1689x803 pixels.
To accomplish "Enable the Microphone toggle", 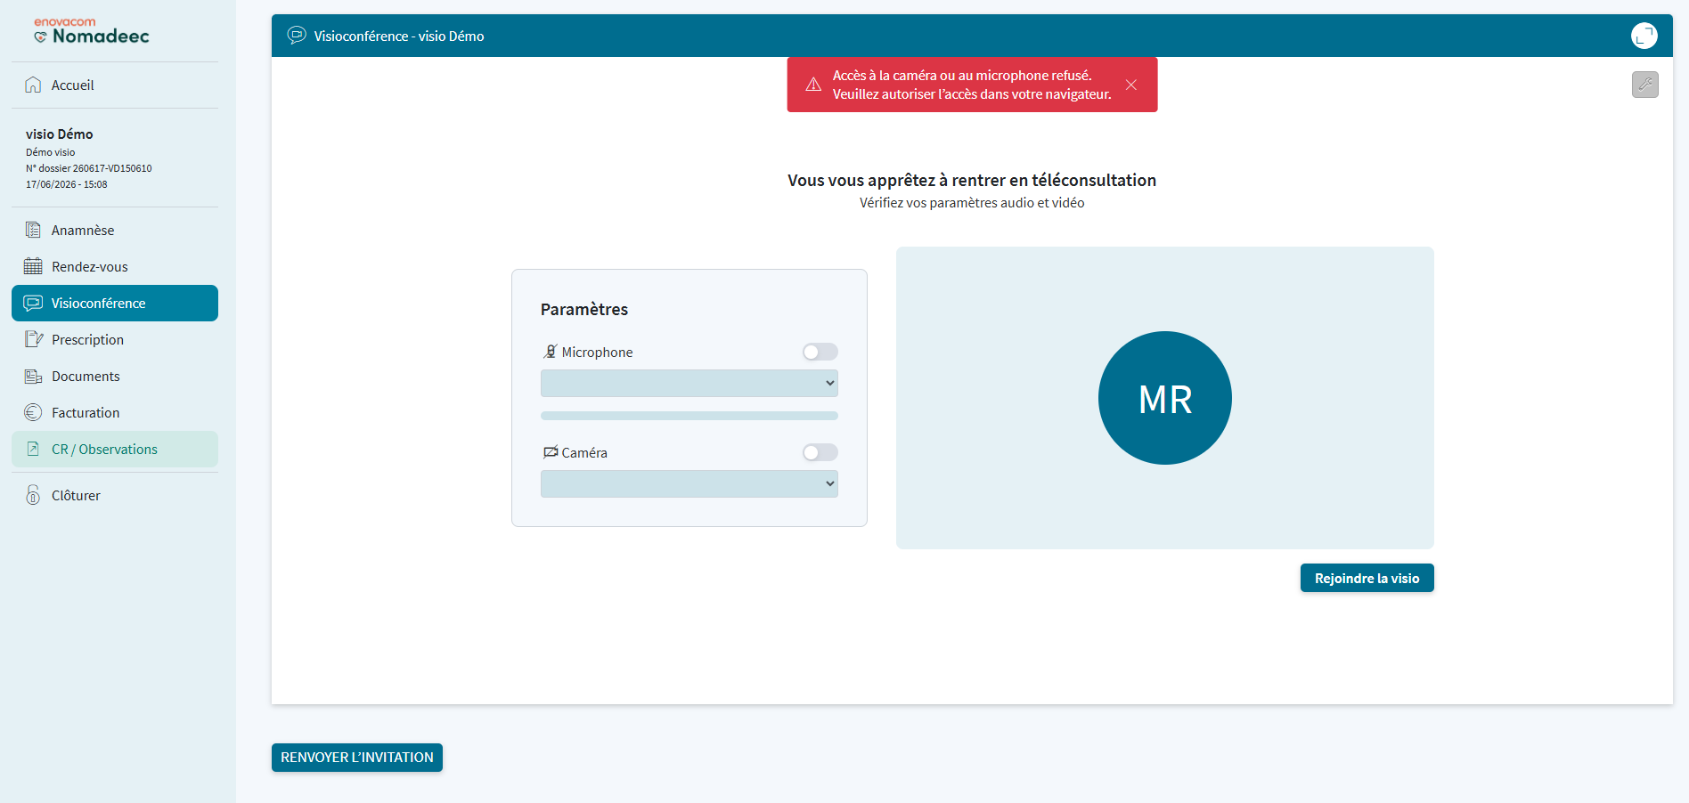I will tap(820, 352).
